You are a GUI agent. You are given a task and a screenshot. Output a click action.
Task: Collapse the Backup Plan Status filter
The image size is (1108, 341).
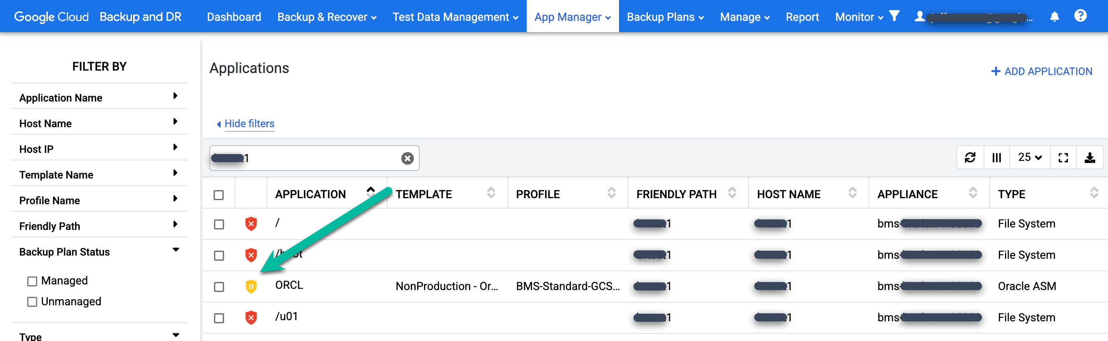[175, 250]
